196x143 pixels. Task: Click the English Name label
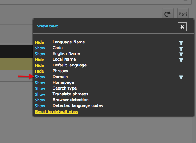(x=66, y=53)
